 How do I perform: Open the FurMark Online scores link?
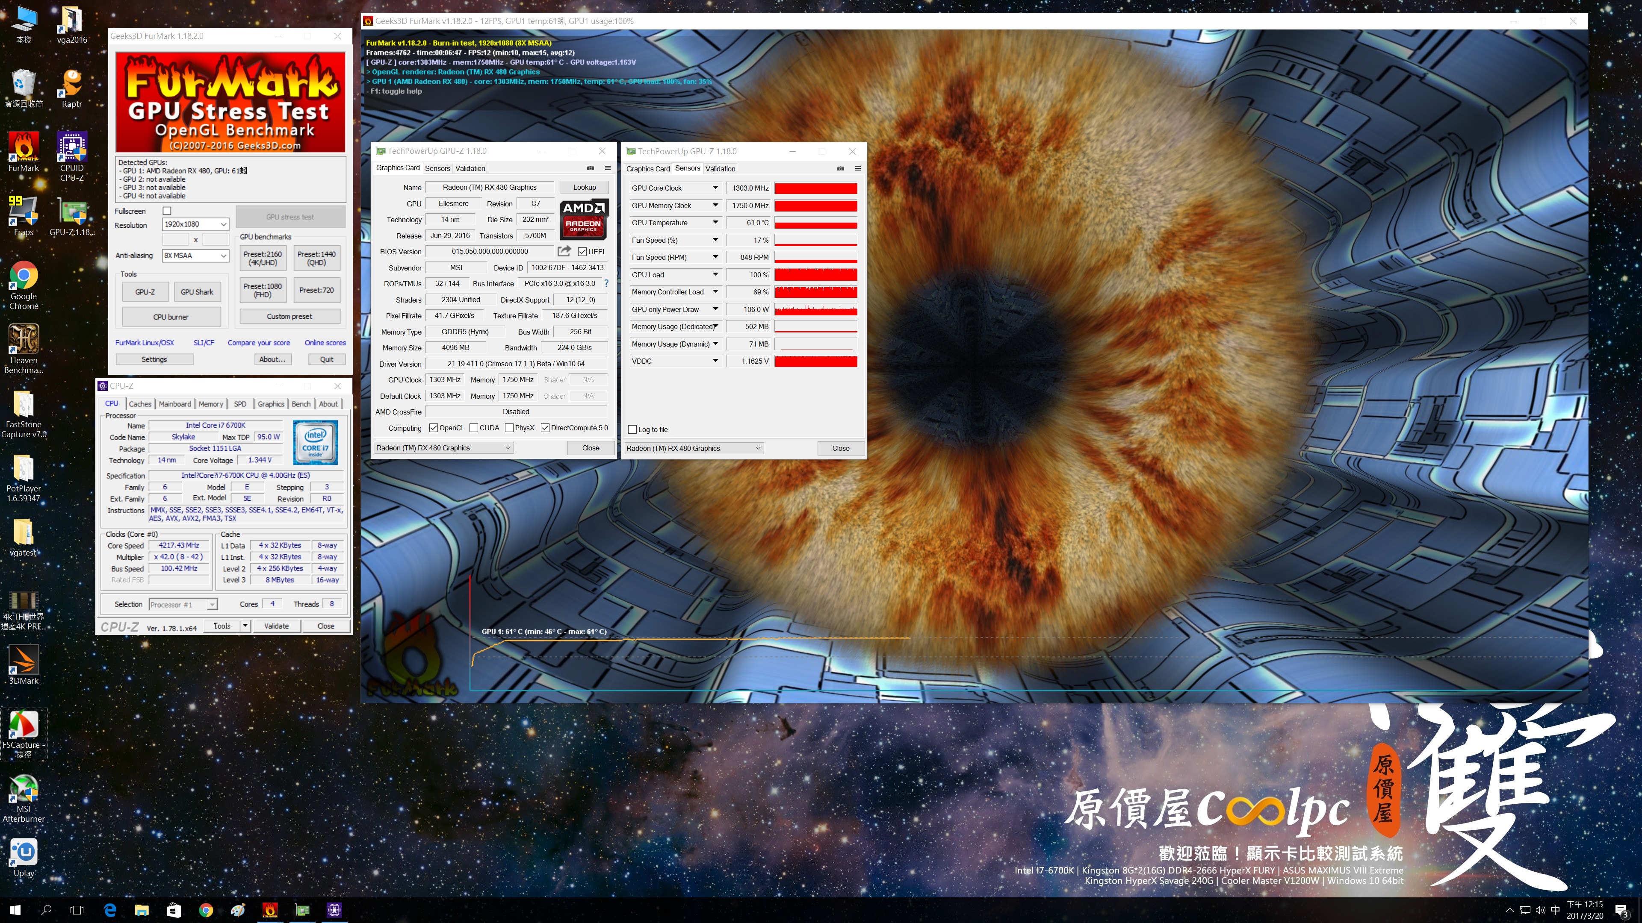pyautogui.click(x=325, y=343)
